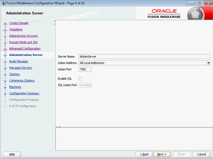Viewport: 213px width, 159px height.
Task: Click the Managed Servers step bullet icon
Action: (x=5, y=68)
